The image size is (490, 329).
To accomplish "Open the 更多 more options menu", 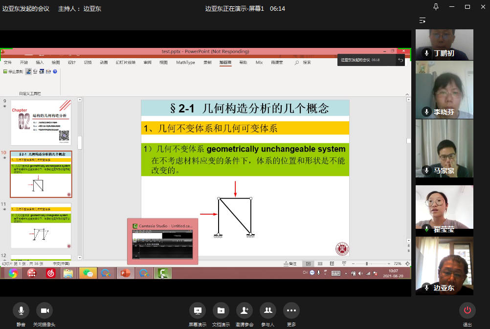I will [x=291, y=310].
